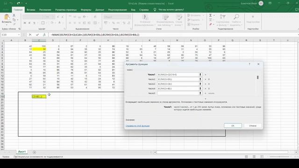Add a new sheet with plus icon
Image resolution: width=299 pixels, height=168 pixels.
[x=34, y=152]
